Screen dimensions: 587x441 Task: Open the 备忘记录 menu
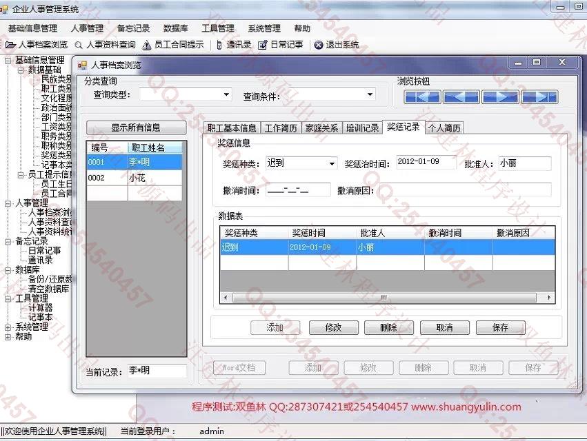click(133, 28)
